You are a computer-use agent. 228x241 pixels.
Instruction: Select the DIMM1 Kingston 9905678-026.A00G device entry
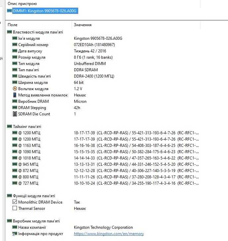(45, 11)
